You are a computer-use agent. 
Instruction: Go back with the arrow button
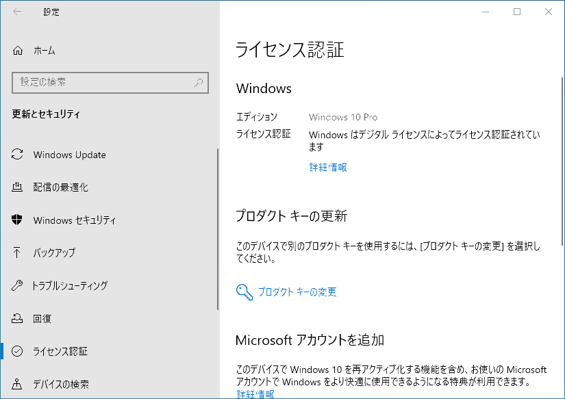17,12
